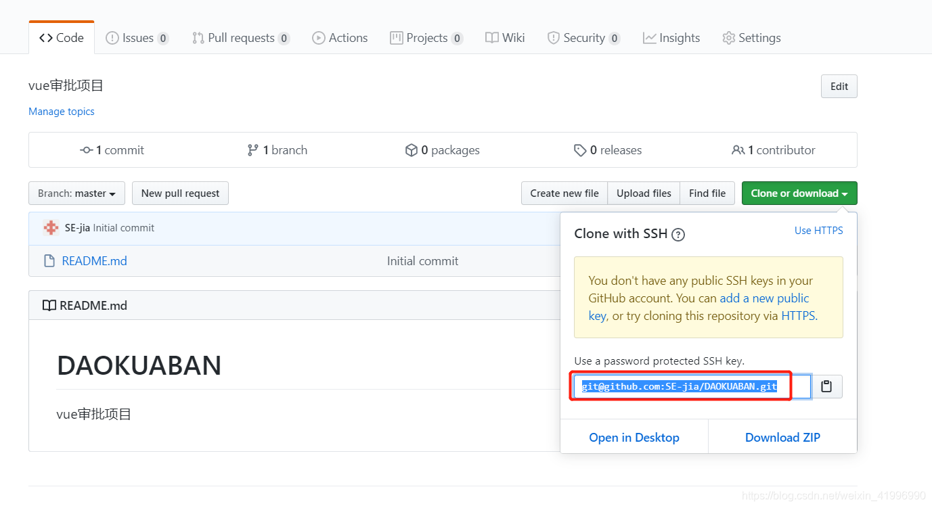
Task: Click the Code brackets icon
Action: [x=46, y=38]
